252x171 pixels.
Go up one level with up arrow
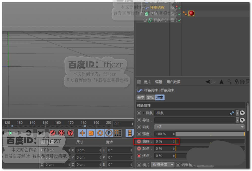point(222,82)
